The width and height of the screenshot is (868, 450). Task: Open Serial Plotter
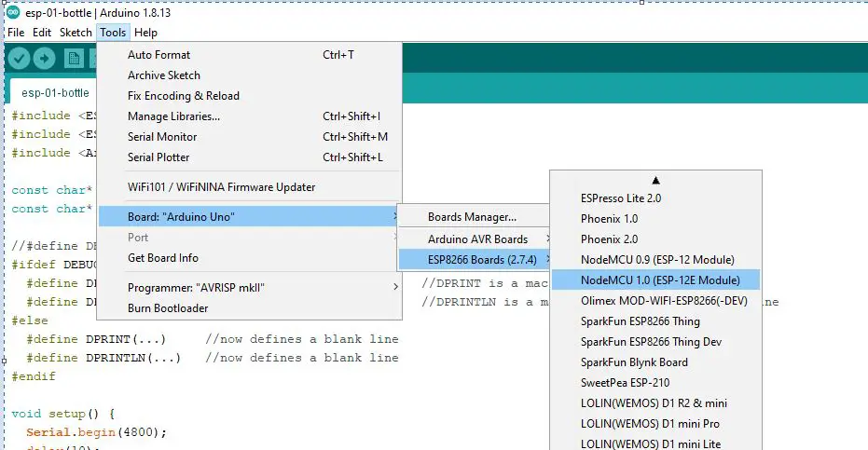pyautogui.click(x=249, y=157)
